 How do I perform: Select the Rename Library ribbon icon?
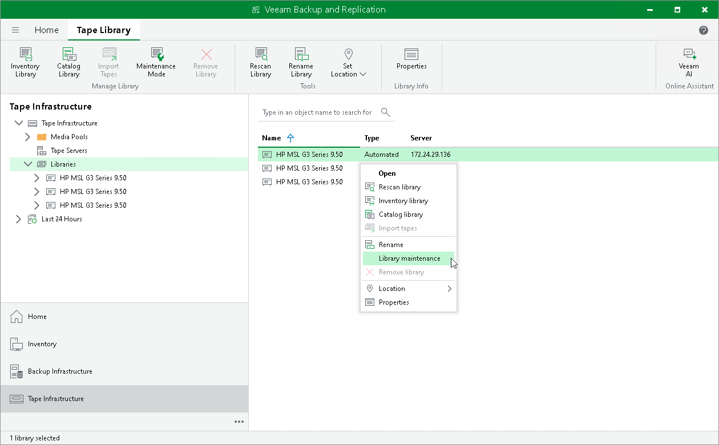coord(301,62)
